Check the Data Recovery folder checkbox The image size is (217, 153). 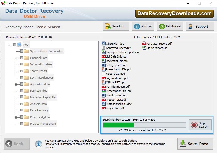(x=21, y=110)
